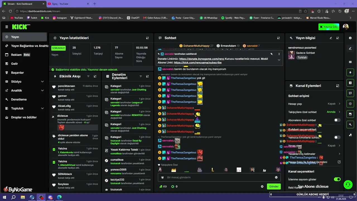Image resolution: width=357 pixels, height=201 pixels.
Task: Pop out the Etkinlik Akışı panel
Action: click(x=95, y=76)
